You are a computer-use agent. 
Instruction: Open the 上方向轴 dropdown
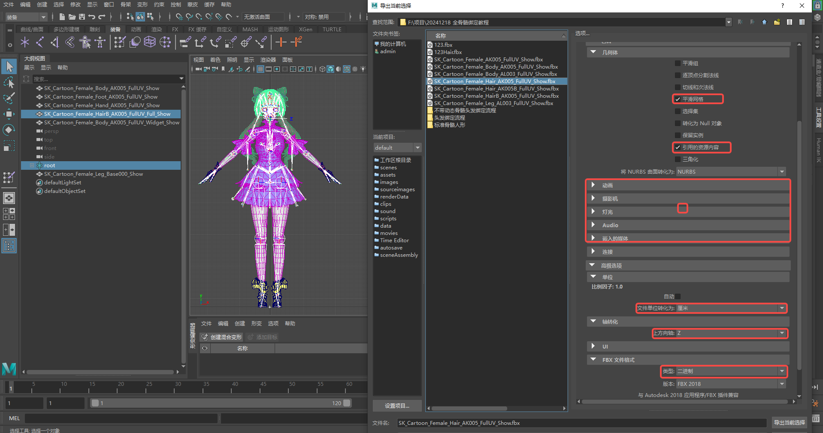point(731,333)
